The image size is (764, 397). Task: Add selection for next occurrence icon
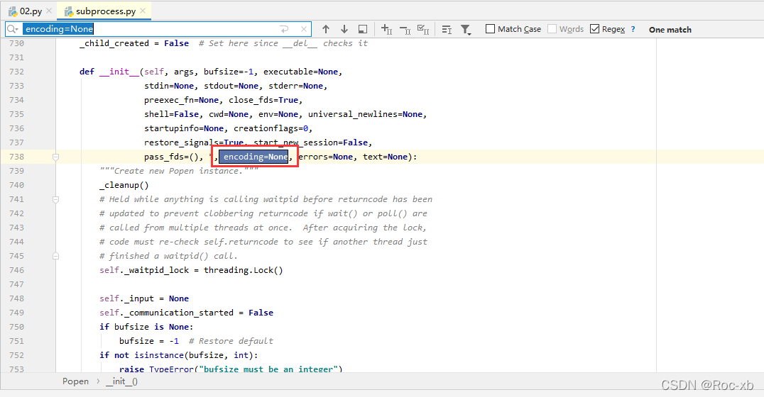(x=386, y=29)
